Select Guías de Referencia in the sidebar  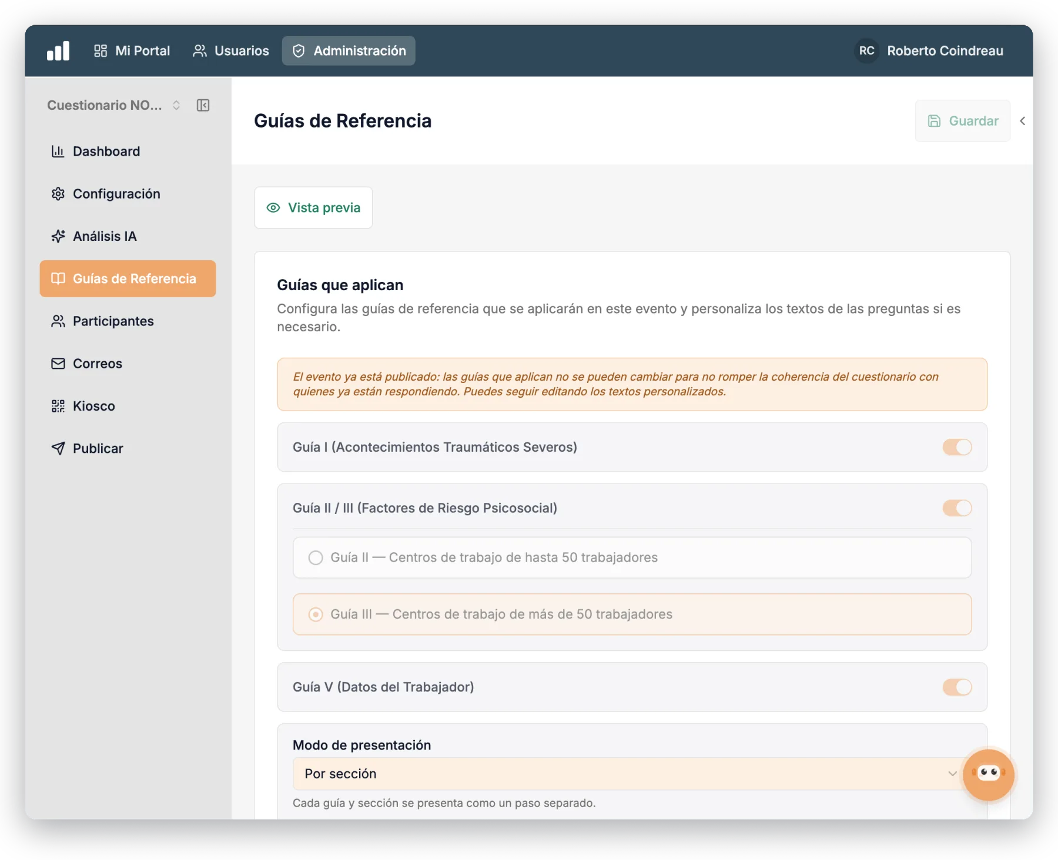click(128, 278)
